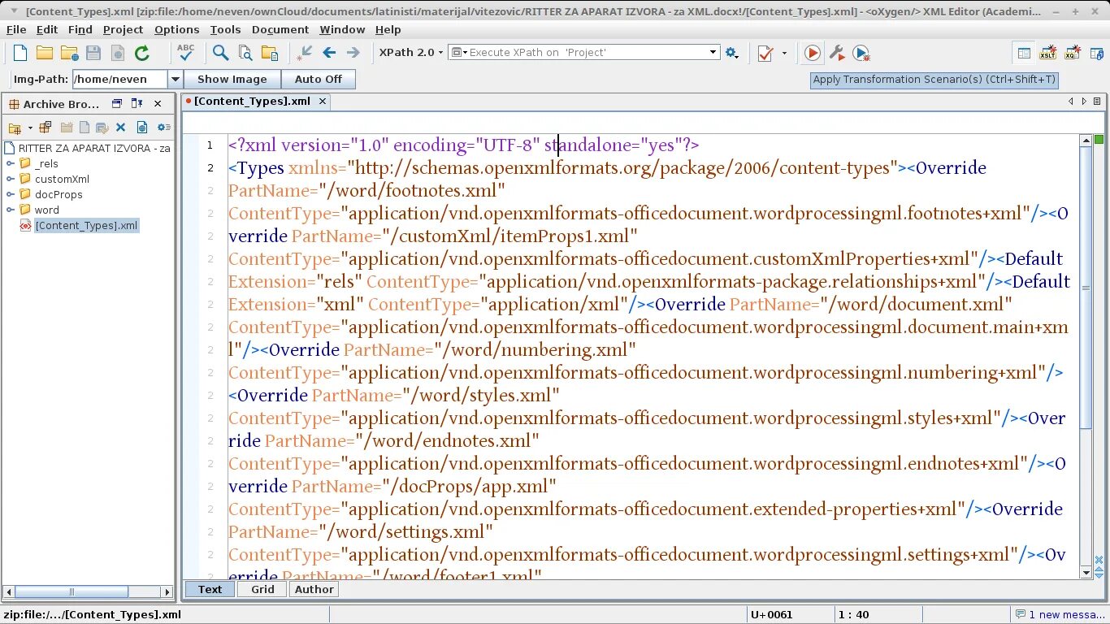Expand the docProps folder
Image resolution: width=1110 pixels, height=624 pixels.
(11, 194)
